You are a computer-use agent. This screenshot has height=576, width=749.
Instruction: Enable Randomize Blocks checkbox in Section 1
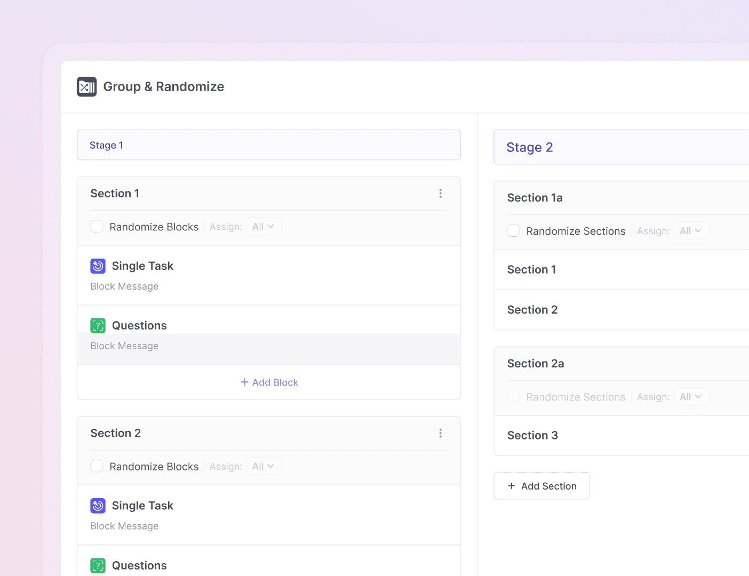click(97, 227)
